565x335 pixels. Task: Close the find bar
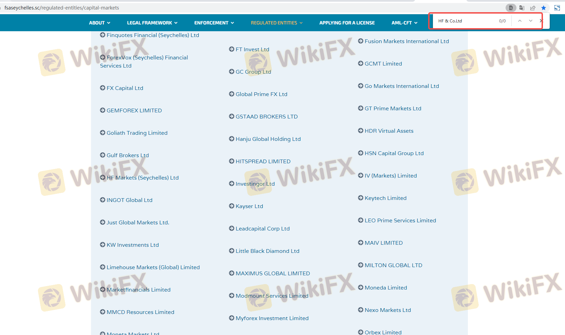[x=541, y=21]
